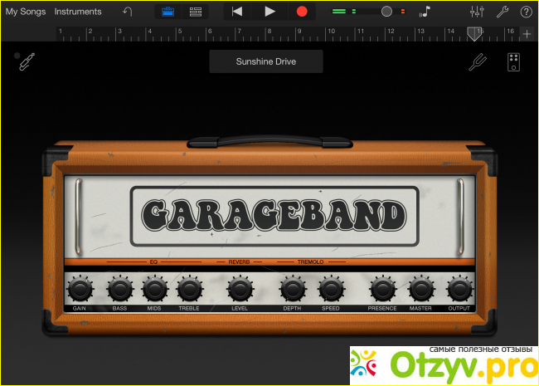Adjust the master volume slider

[386, 12]
